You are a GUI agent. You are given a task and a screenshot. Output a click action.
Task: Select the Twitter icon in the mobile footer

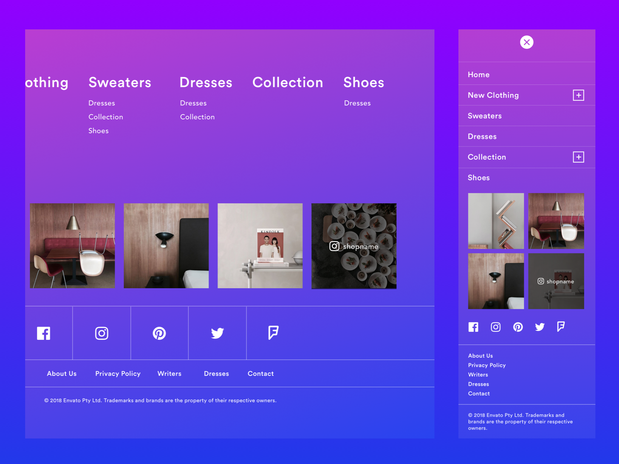[x=540, y=327]
